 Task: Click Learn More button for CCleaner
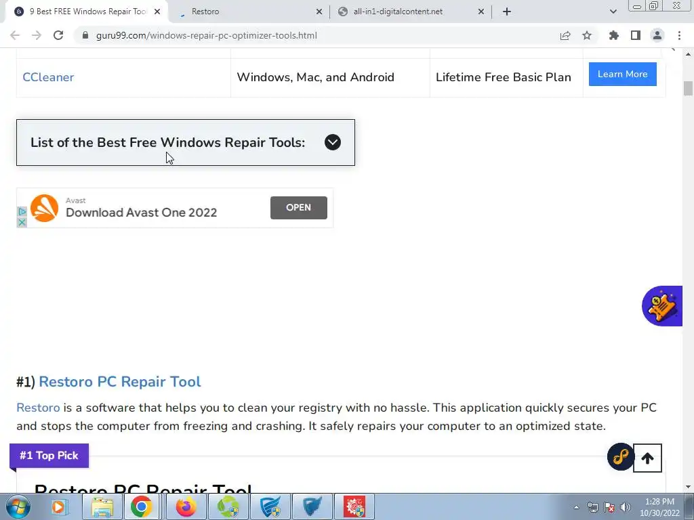click(x=622, y=74)
